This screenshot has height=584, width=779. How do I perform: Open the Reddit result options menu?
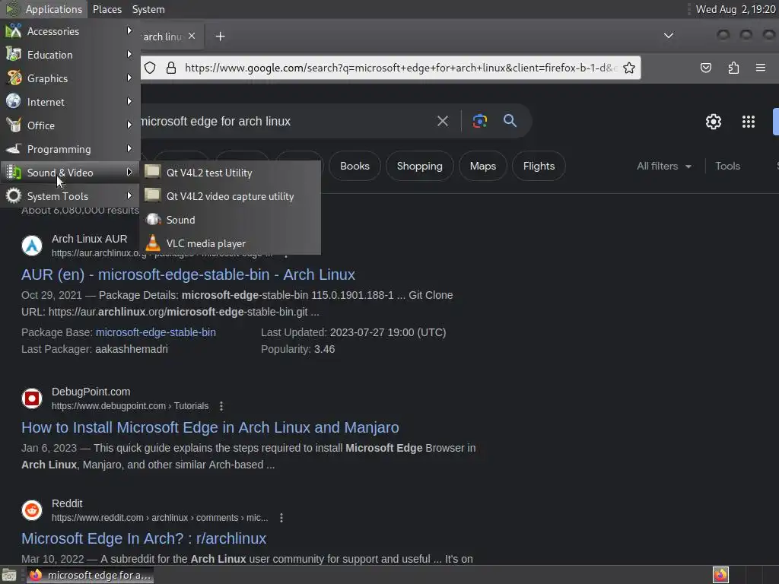click(281, 517)
